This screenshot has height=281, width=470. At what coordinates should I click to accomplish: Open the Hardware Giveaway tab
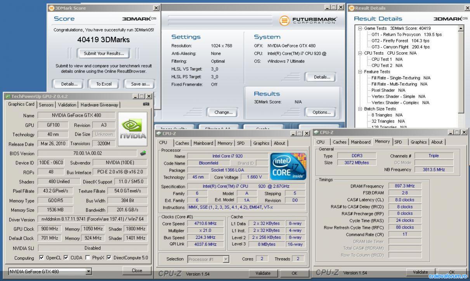99,105
